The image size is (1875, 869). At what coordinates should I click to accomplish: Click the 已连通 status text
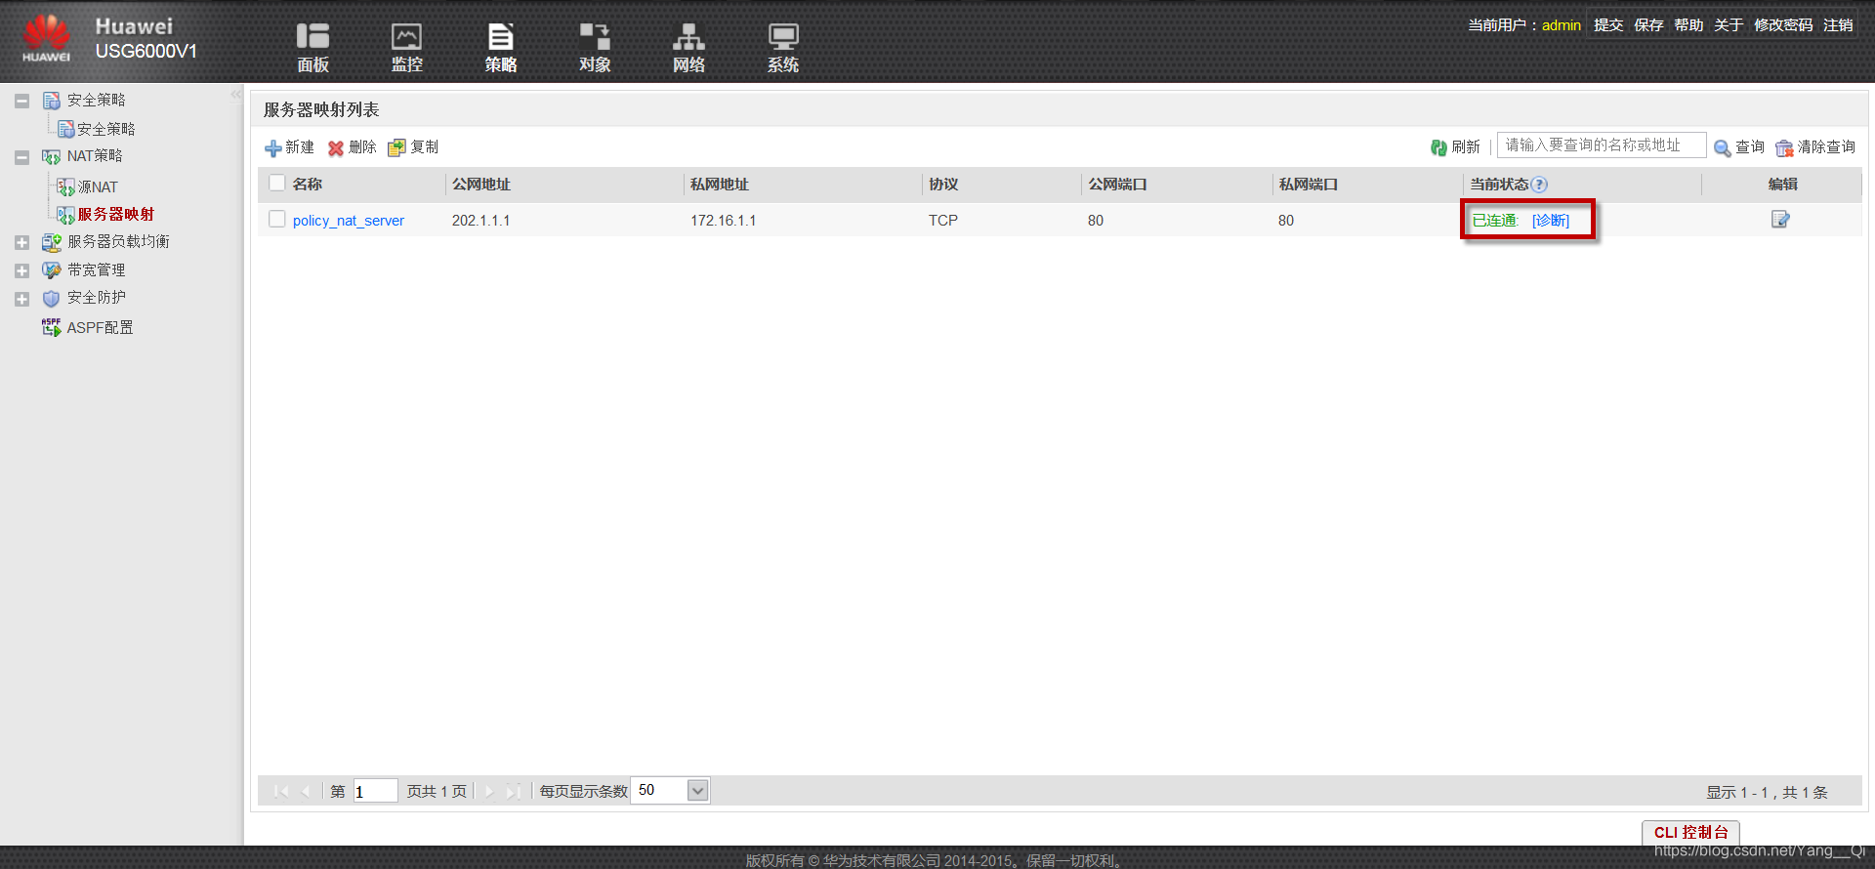[1494, 221]
